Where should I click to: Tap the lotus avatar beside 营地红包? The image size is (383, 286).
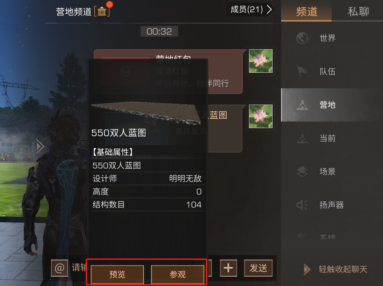tap(261, 61)
